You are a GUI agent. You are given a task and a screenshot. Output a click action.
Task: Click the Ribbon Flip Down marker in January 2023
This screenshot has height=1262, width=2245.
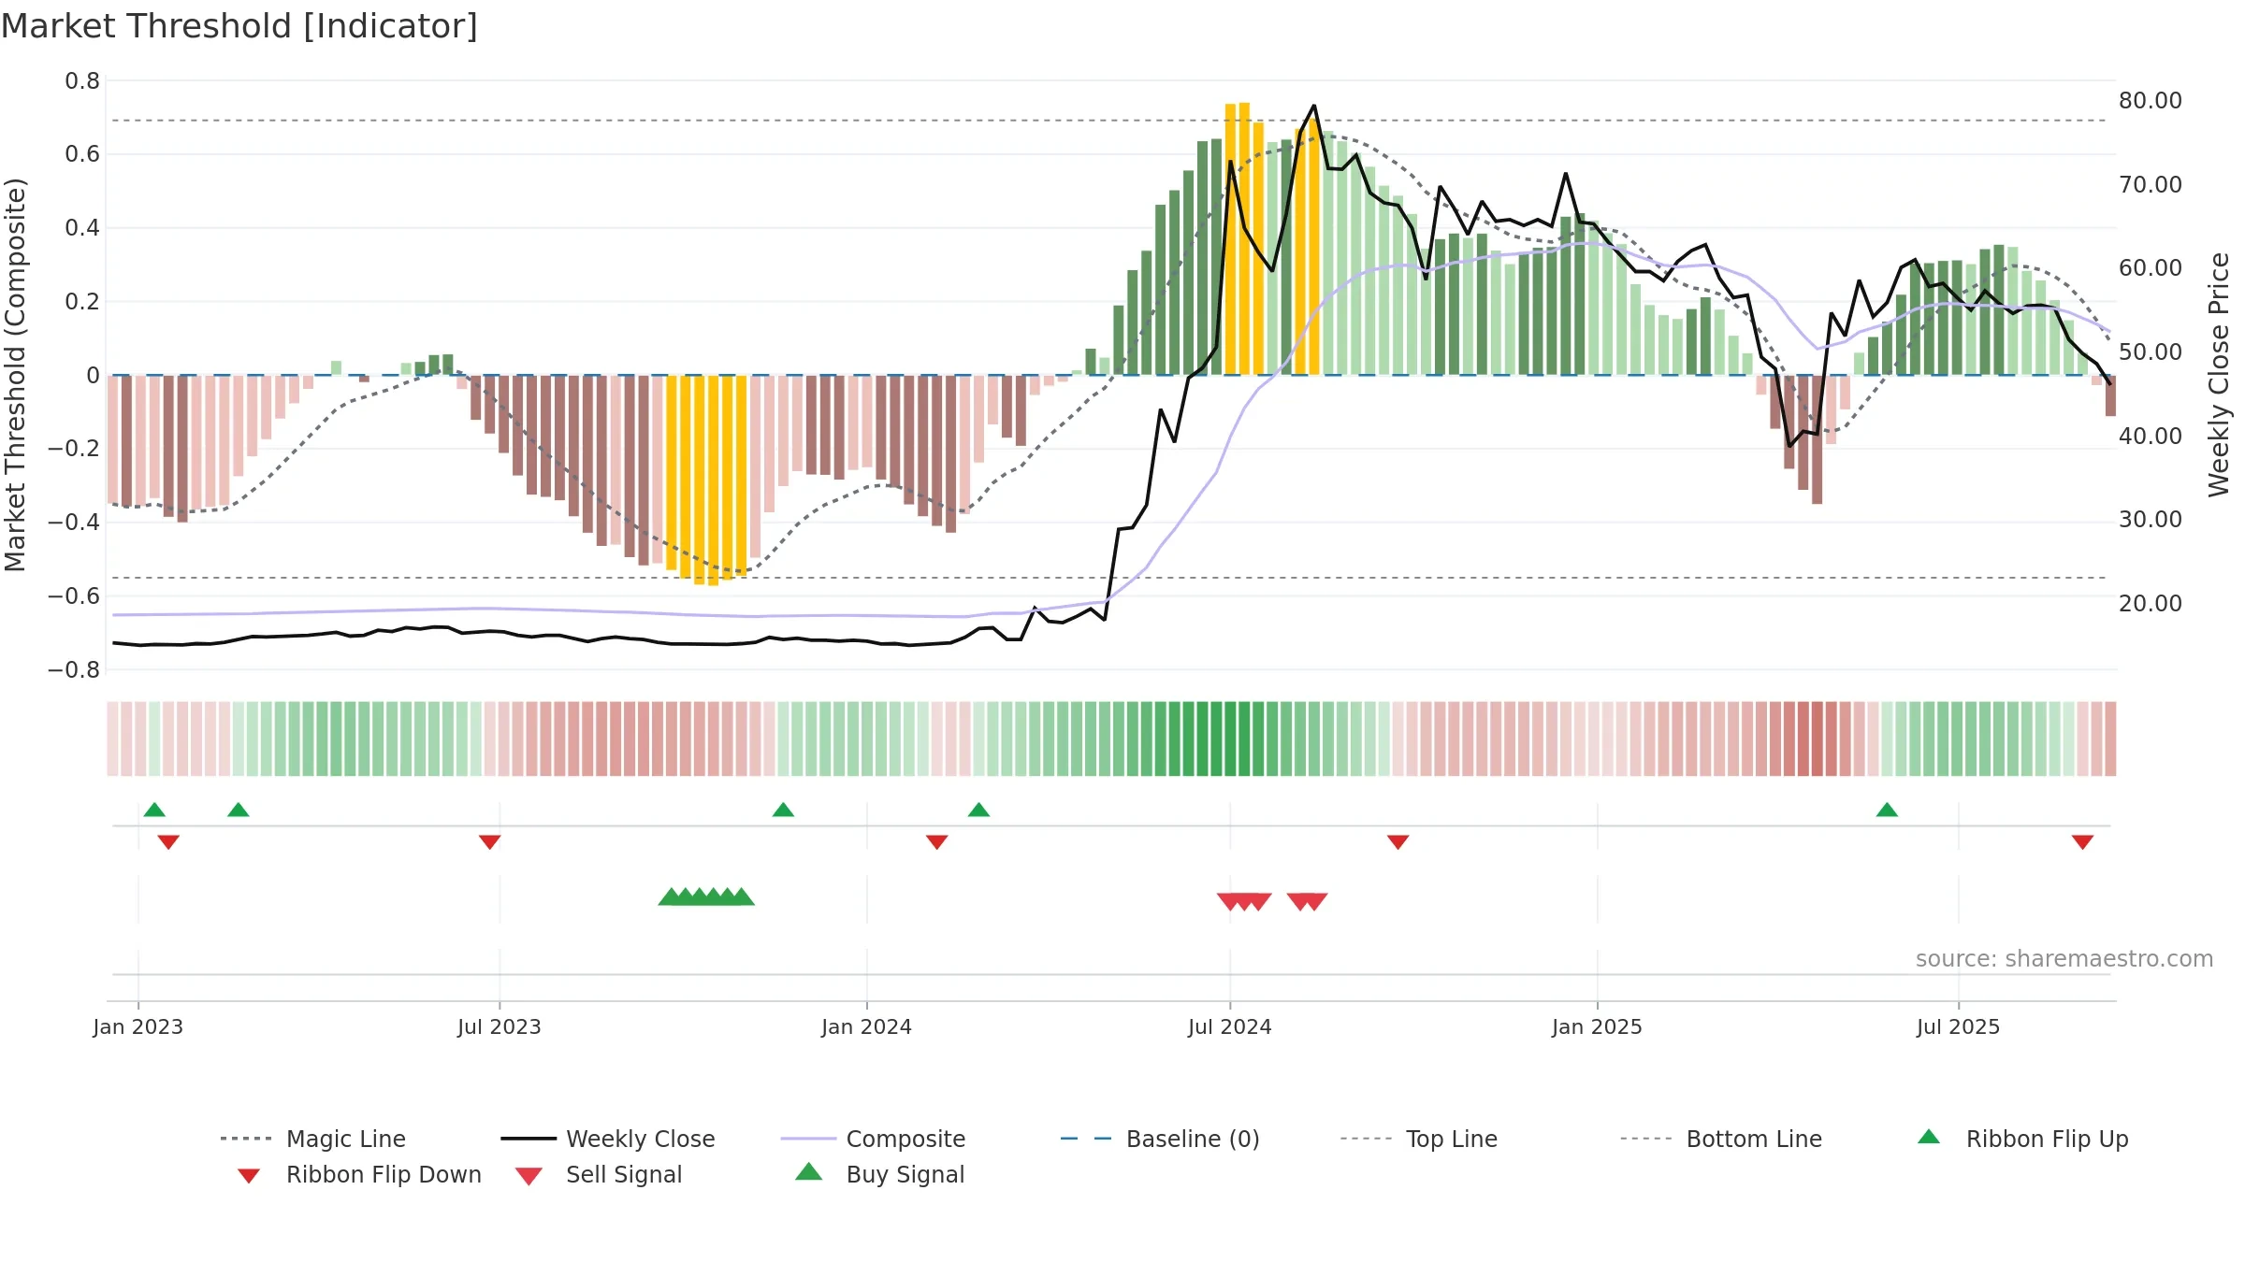tap(168, 842)
